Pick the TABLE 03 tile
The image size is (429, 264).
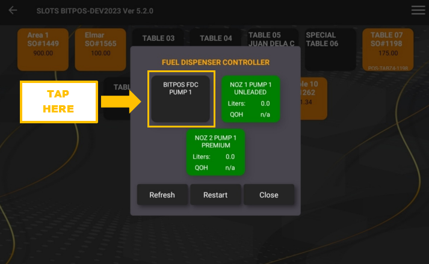[158, 38]
